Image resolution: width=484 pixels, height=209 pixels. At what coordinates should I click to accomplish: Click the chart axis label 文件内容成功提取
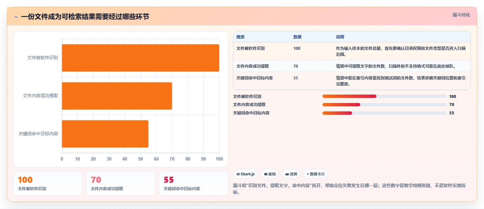[40, 96]
